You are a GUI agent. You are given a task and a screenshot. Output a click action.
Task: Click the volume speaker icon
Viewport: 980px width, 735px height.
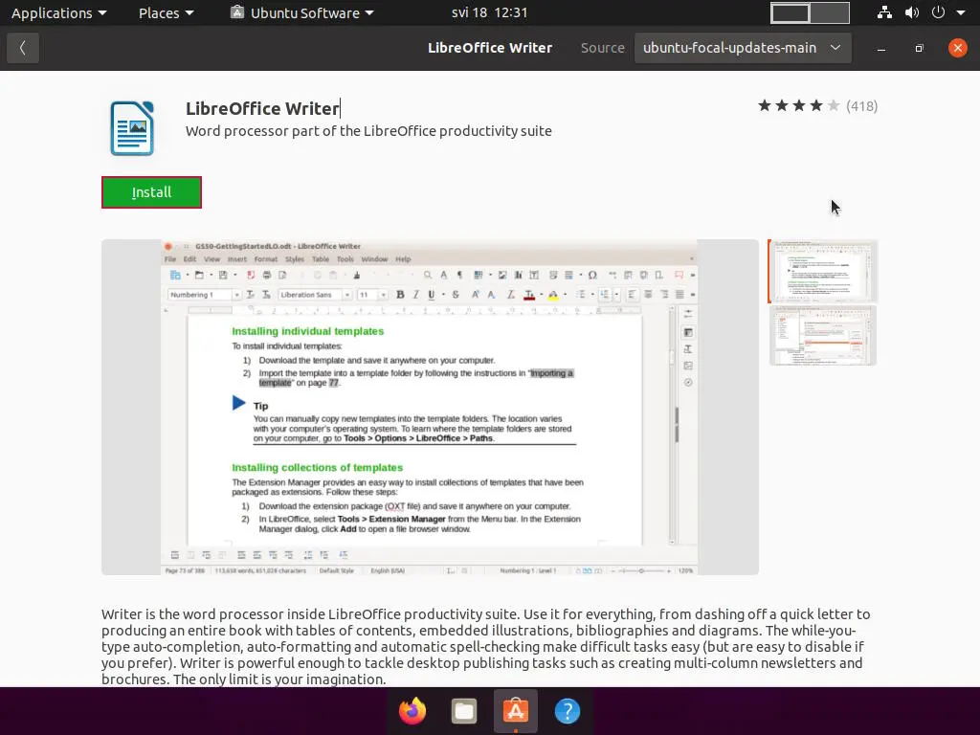(911, 12)
